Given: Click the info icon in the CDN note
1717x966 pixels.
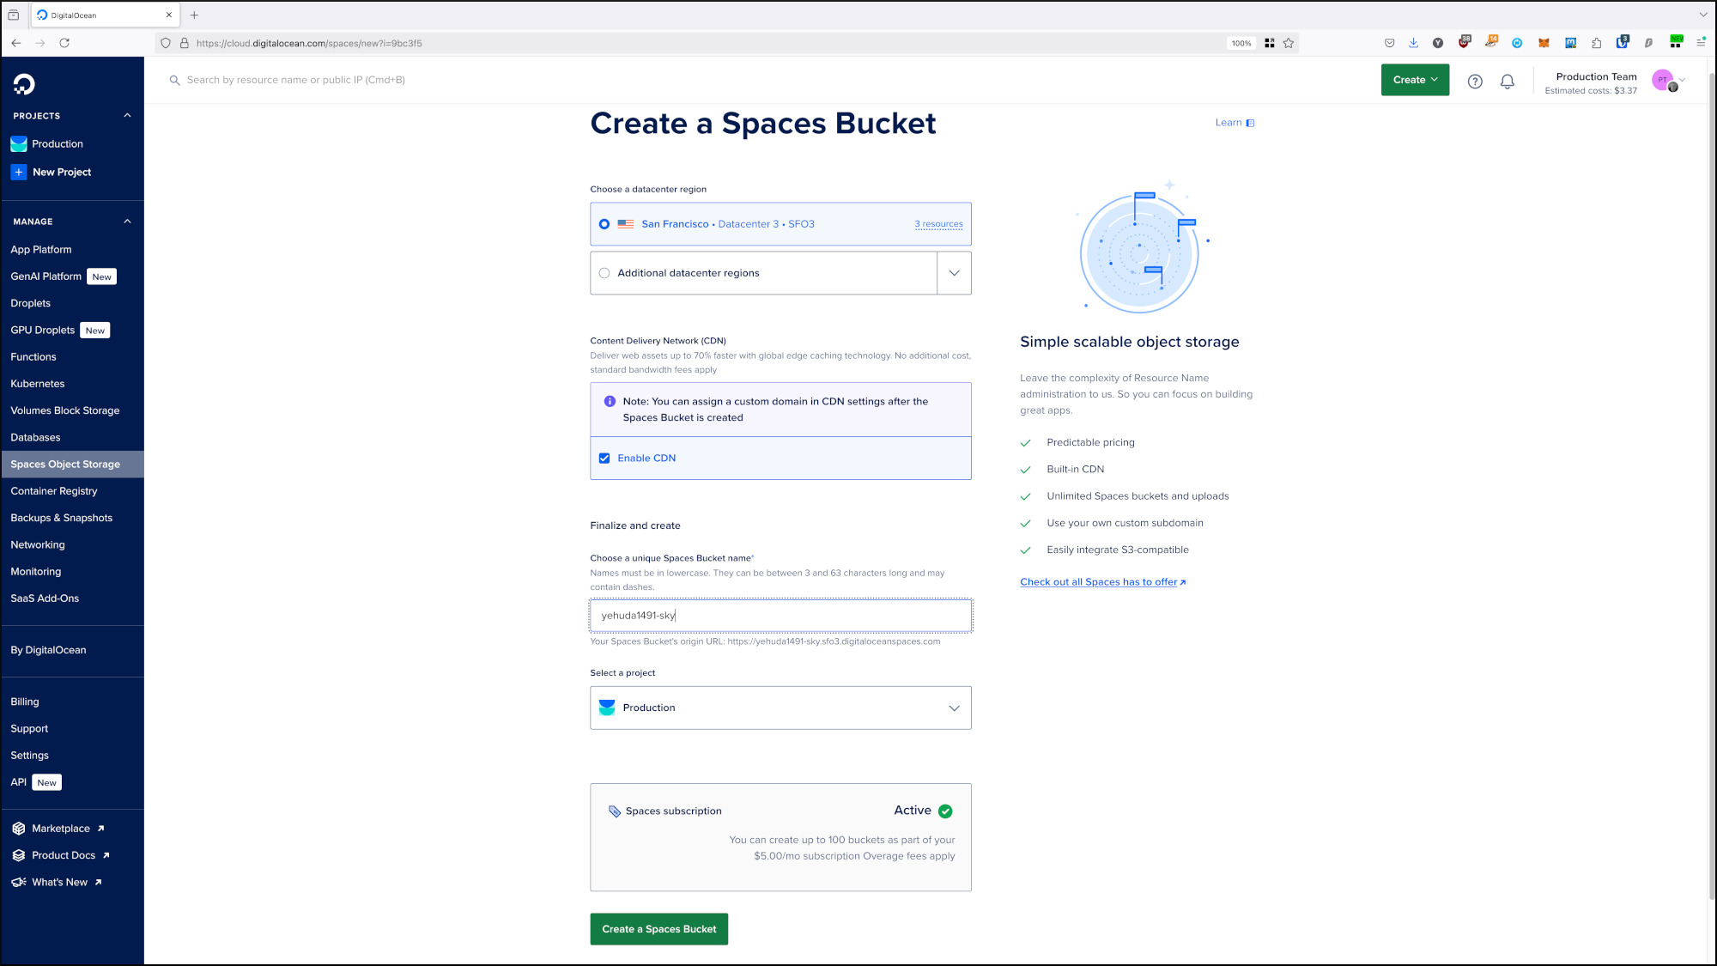Looking at the screenshot, I should [610, 402].
